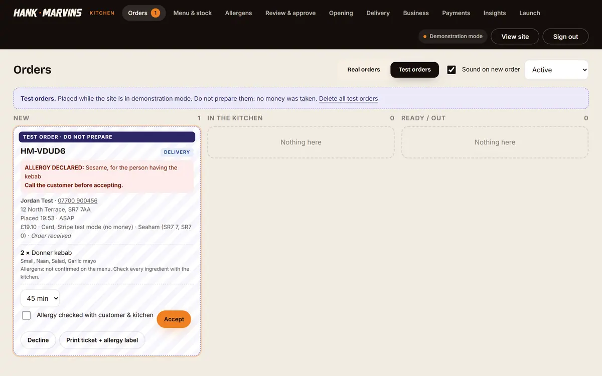Click the DELIVERY badge on the order
This screenshot has height=376, width=602.
tap(177, 152)
